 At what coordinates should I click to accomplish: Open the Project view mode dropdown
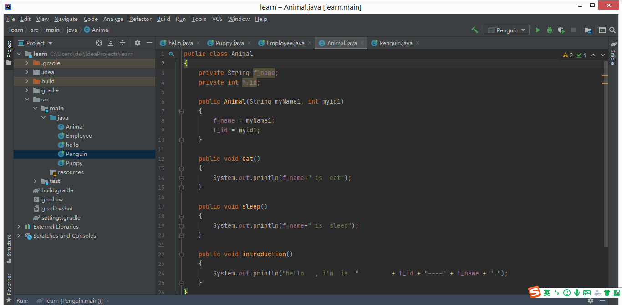click(40, 43)
